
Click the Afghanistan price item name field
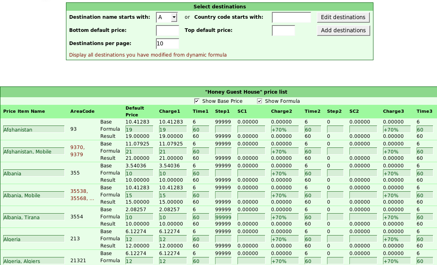pos(34,129)
